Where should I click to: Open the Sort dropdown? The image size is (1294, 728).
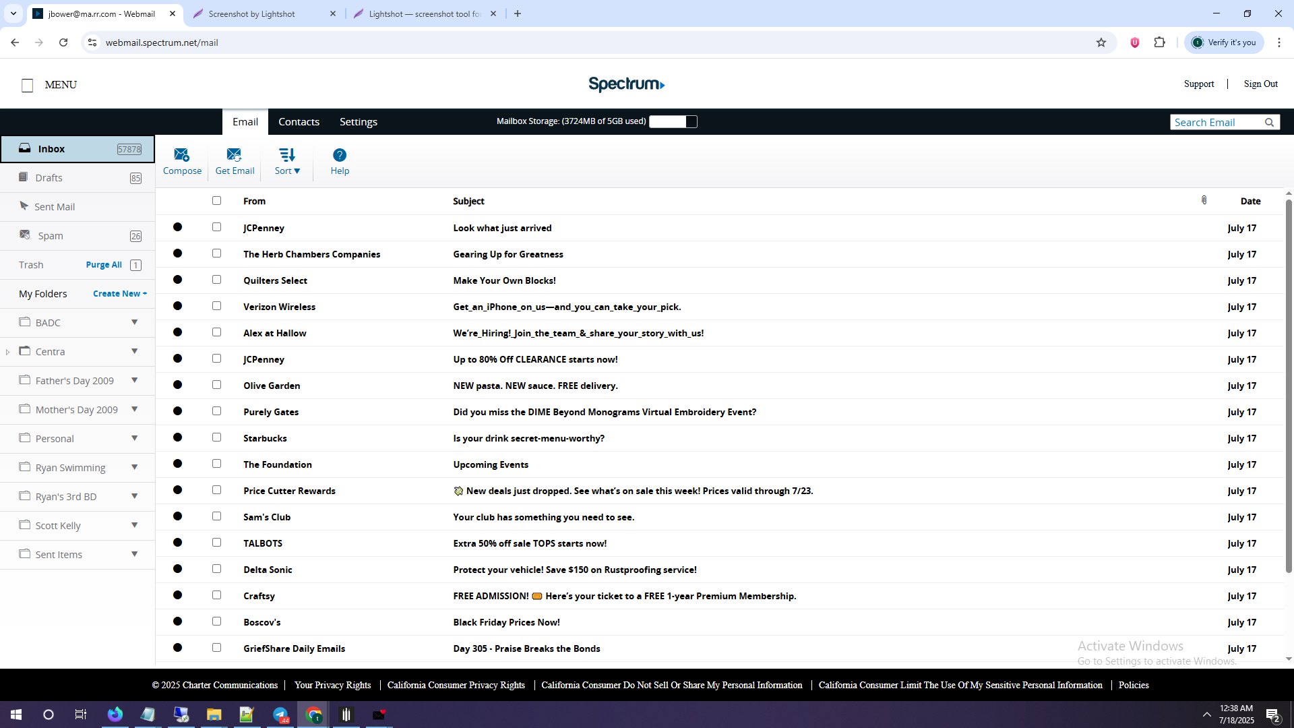pyautogui.click(x=287, y=161)
